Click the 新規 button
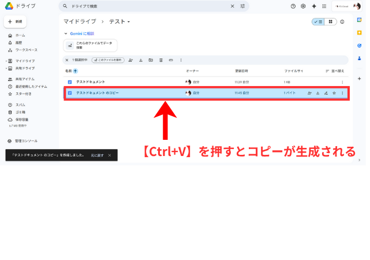The image size is (370, 260). (x=16, y=21)
